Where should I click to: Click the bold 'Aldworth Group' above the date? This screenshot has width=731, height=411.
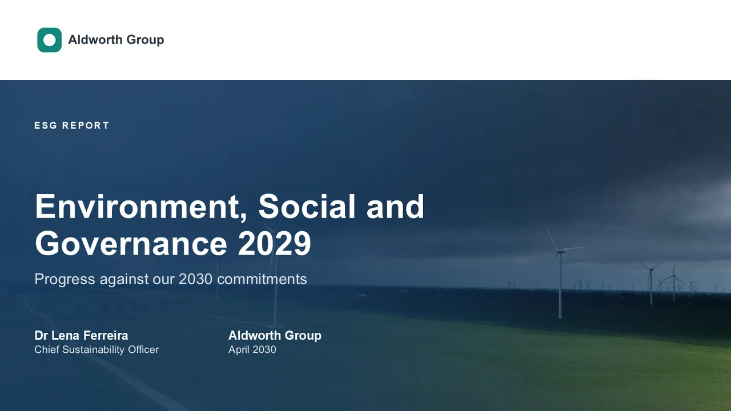275,336
